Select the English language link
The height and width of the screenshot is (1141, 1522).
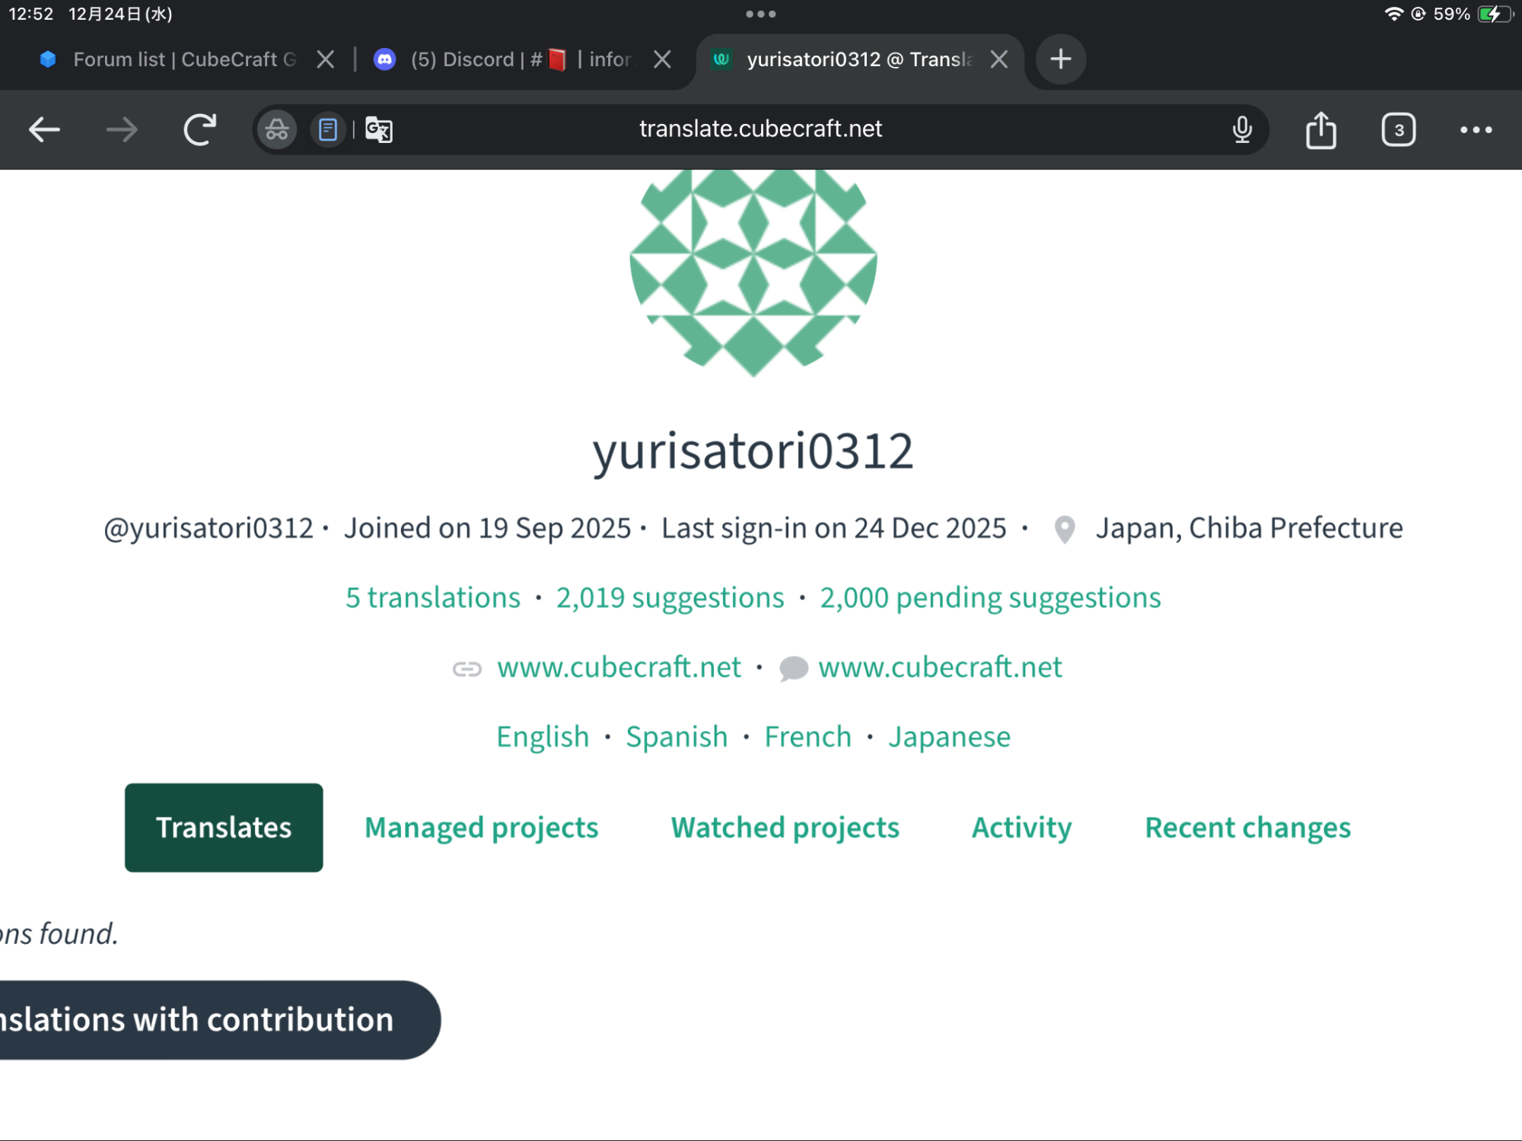point(543,737)
